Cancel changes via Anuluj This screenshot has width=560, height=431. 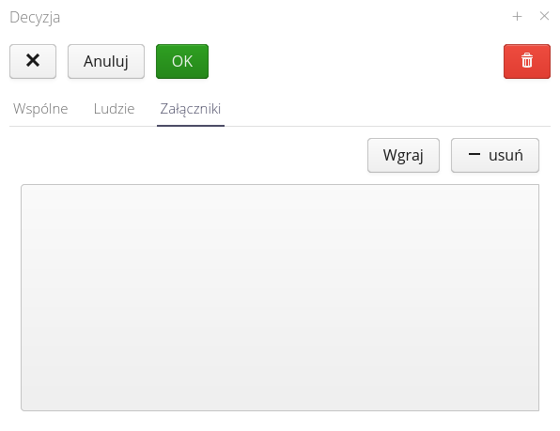pyautogui.click(x=106, y=61)
